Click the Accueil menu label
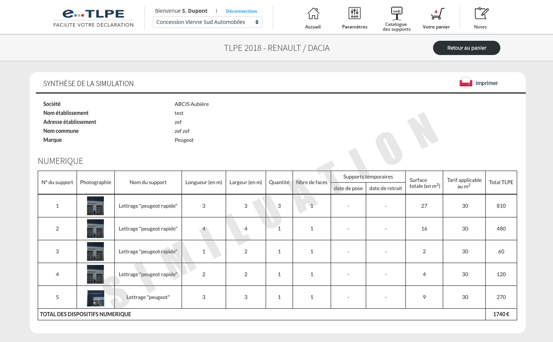Screen dimensions: 553x342 [x=313, y=27]
